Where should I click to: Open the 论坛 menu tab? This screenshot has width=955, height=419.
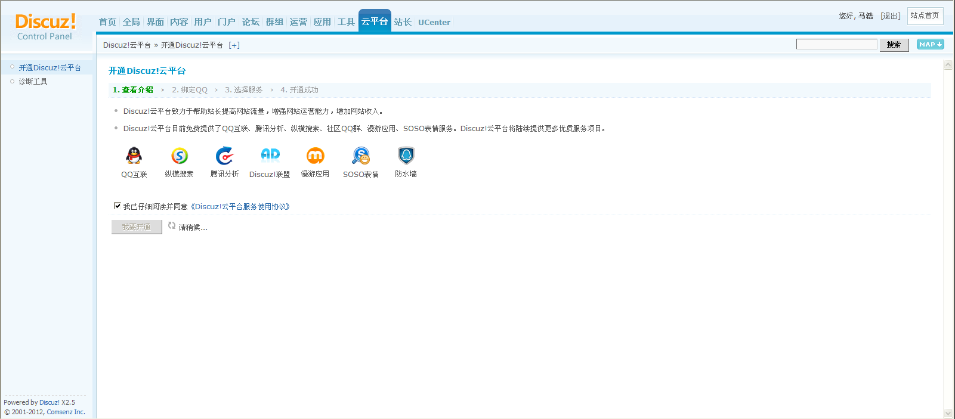coord(251,22)
